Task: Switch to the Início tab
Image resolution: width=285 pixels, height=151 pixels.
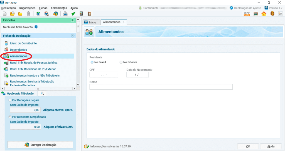Action: coord(90,22)
